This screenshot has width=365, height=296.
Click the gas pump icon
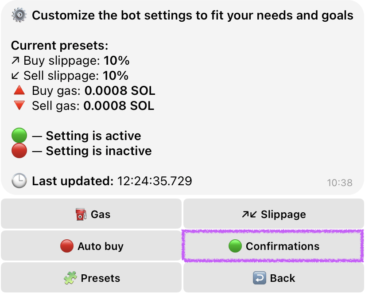(81, 214)
